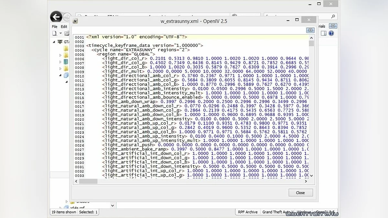Screen dimensions: 388x218
Task: Click the search magnifier icon
Action: pyautogui.click(x=333, y=16)
